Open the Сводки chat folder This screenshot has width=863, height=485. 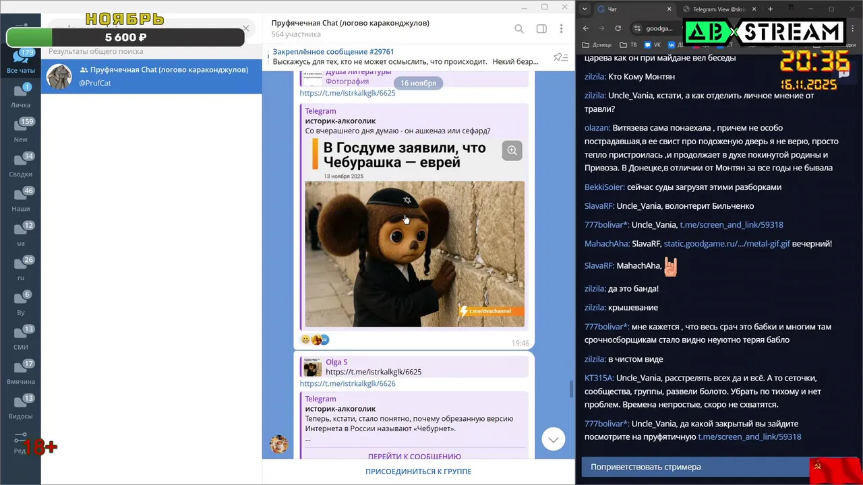tap(21, 164)
